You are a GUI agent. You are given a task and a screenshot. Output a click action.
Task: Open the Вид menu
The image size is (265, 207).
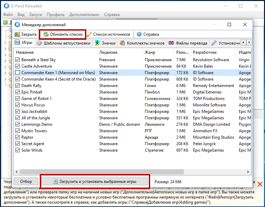coord(21,15)
